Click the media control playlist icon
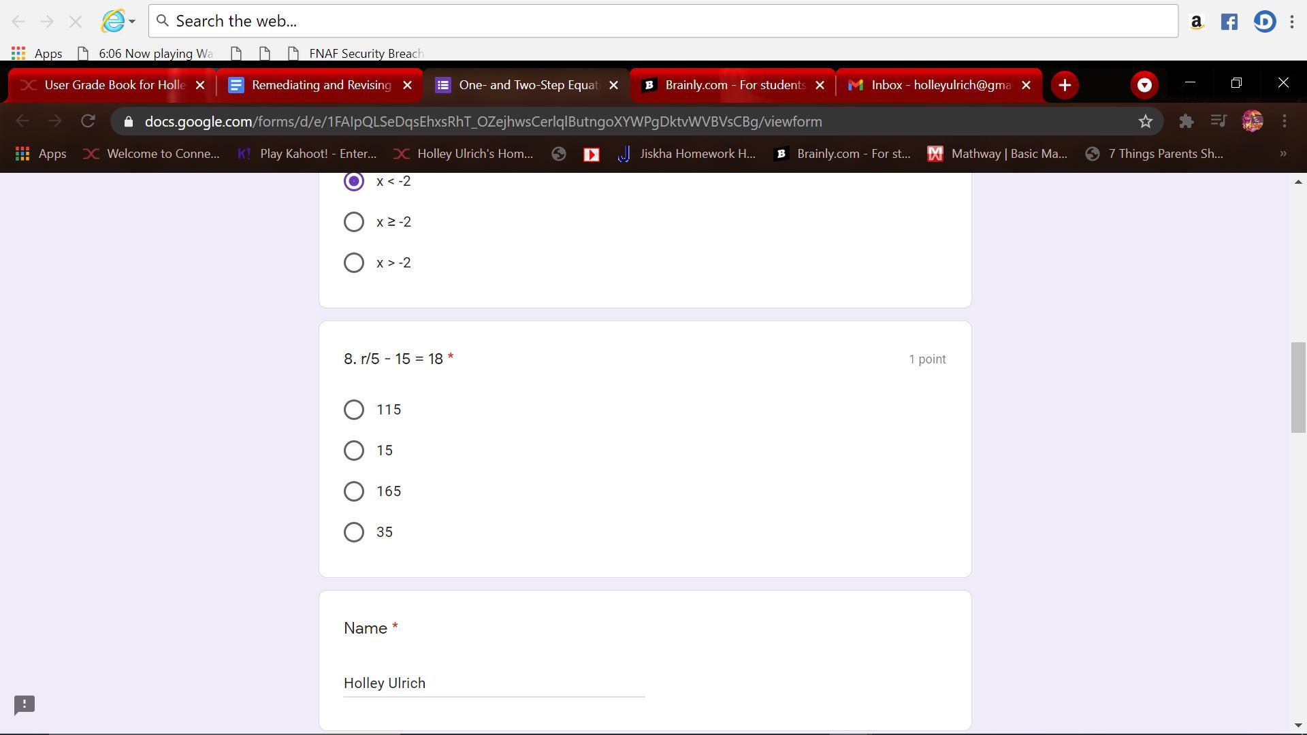Screen dimensions: 1307x735 tap(1219, 122)
